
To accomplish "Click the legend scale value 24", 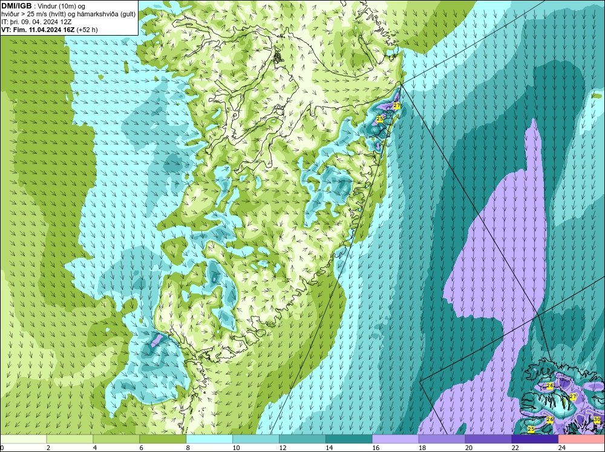I will coord(562,448).
